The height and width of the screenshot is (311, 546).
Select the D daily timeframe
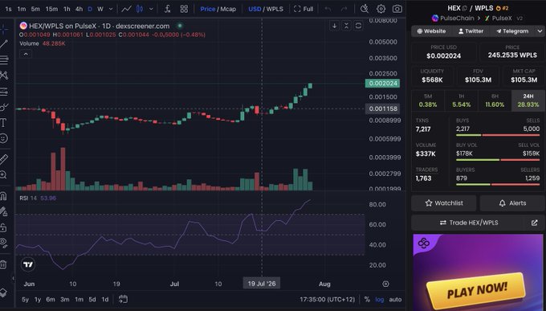[90, 9]
